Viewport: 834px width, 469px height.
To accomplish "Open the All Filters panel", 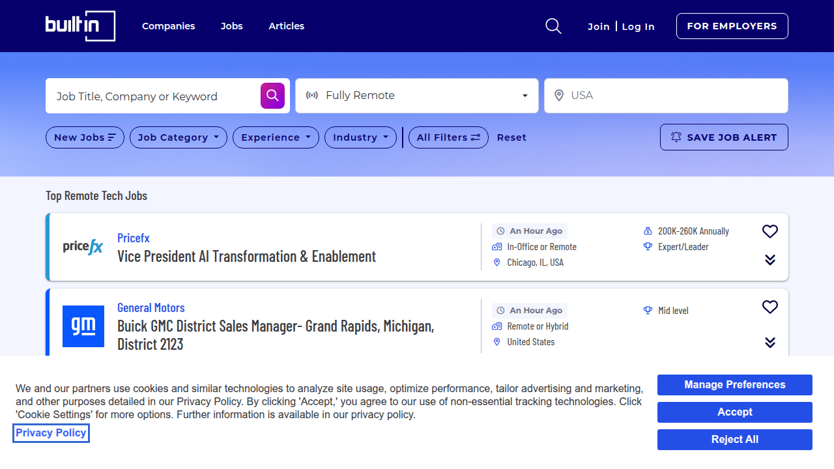I will pos(448,137).
